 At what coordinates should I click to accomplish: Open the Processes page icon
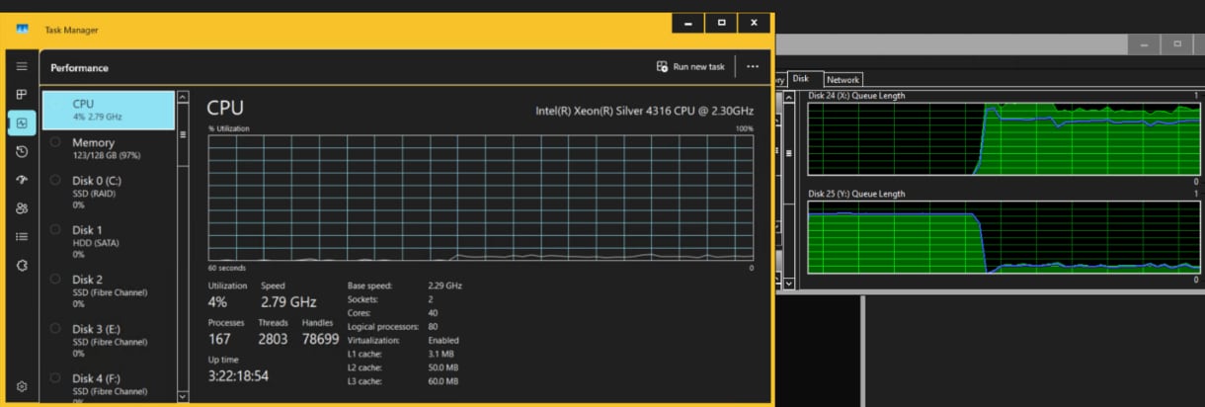click(x=22, y=94)
